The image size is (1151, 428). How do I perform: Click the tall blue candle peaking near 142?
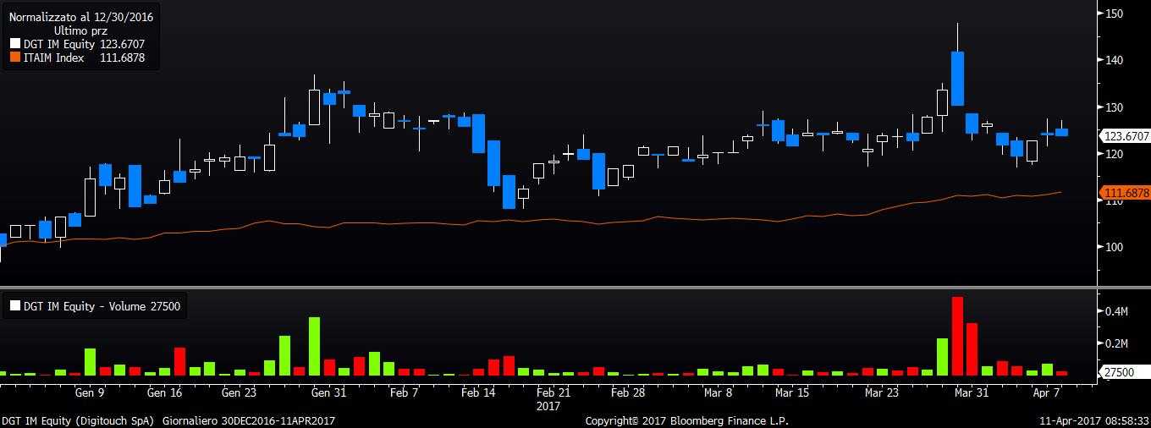pos(958,79)
